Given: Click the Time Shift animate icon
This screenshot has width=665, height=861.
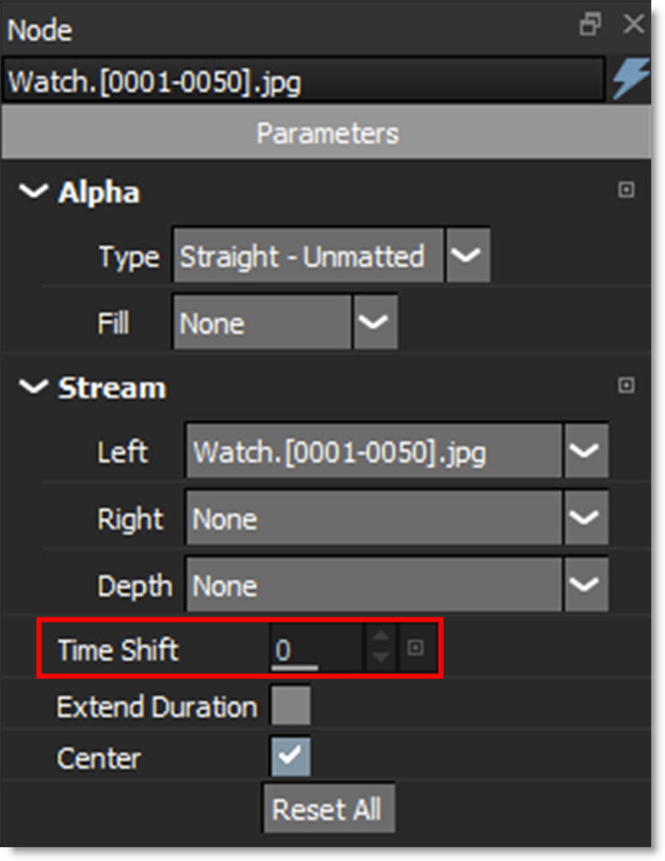Looking at the screenshot, I should (x=415, y=648).
